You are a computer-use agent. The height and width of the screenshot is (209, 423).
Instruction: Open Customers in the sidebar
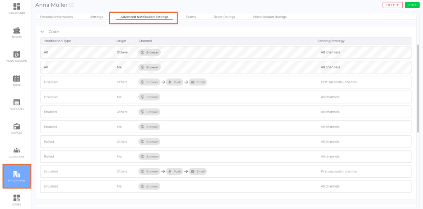tap(17, 150)
